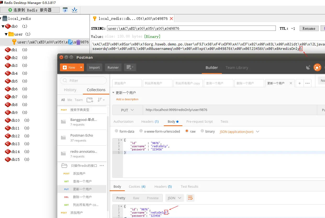Switch response view to Preview
Image resolution: width=325 pixels, height=218 pixels.
click(x=153, y=198)
